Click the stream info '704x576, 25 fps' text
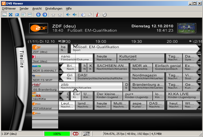 pyautogui.click(x=114, y=134)
